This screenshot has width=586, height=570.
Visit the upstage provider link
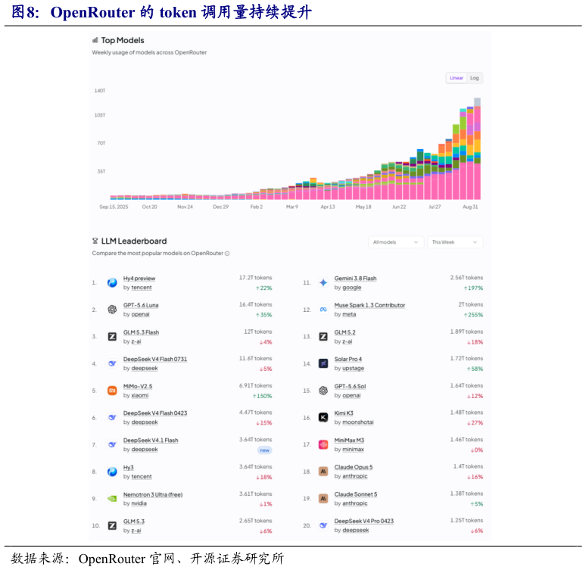(x=353, y=368)
